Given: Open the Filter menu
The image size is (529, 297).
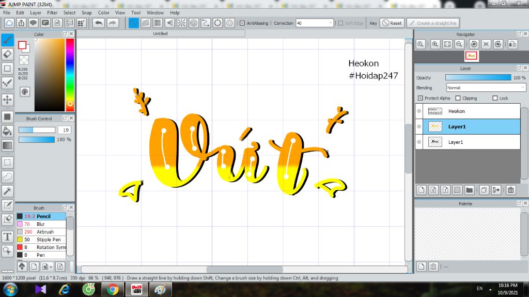Looking at the screenshot, I should [52, 12].
